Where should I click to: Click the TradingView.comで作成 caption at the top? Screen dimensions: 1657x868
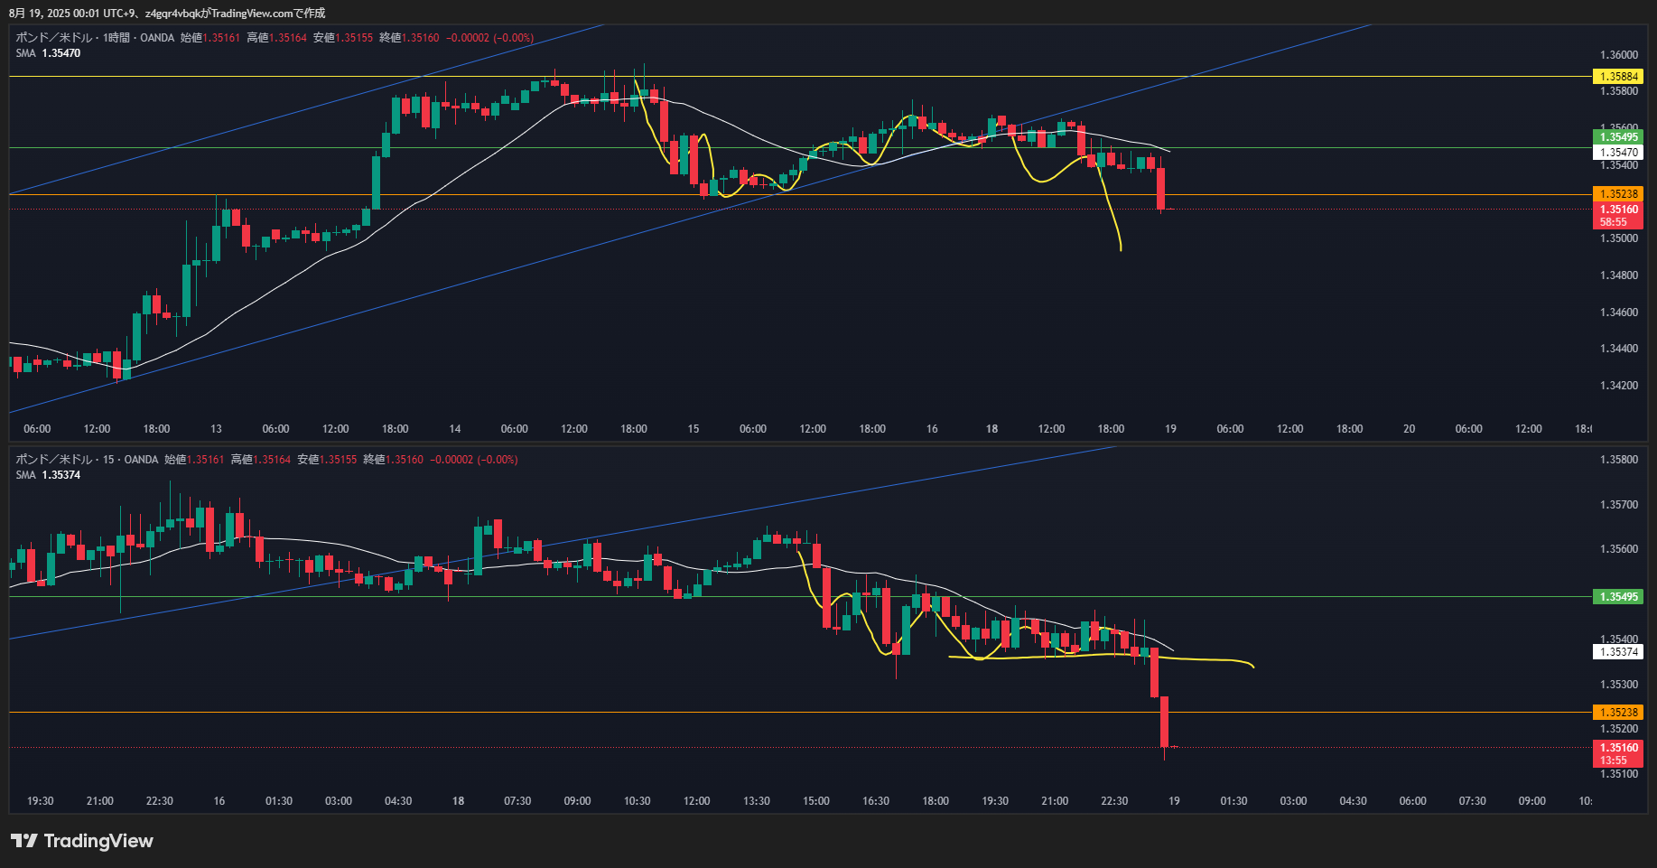[x=268, y=13]
